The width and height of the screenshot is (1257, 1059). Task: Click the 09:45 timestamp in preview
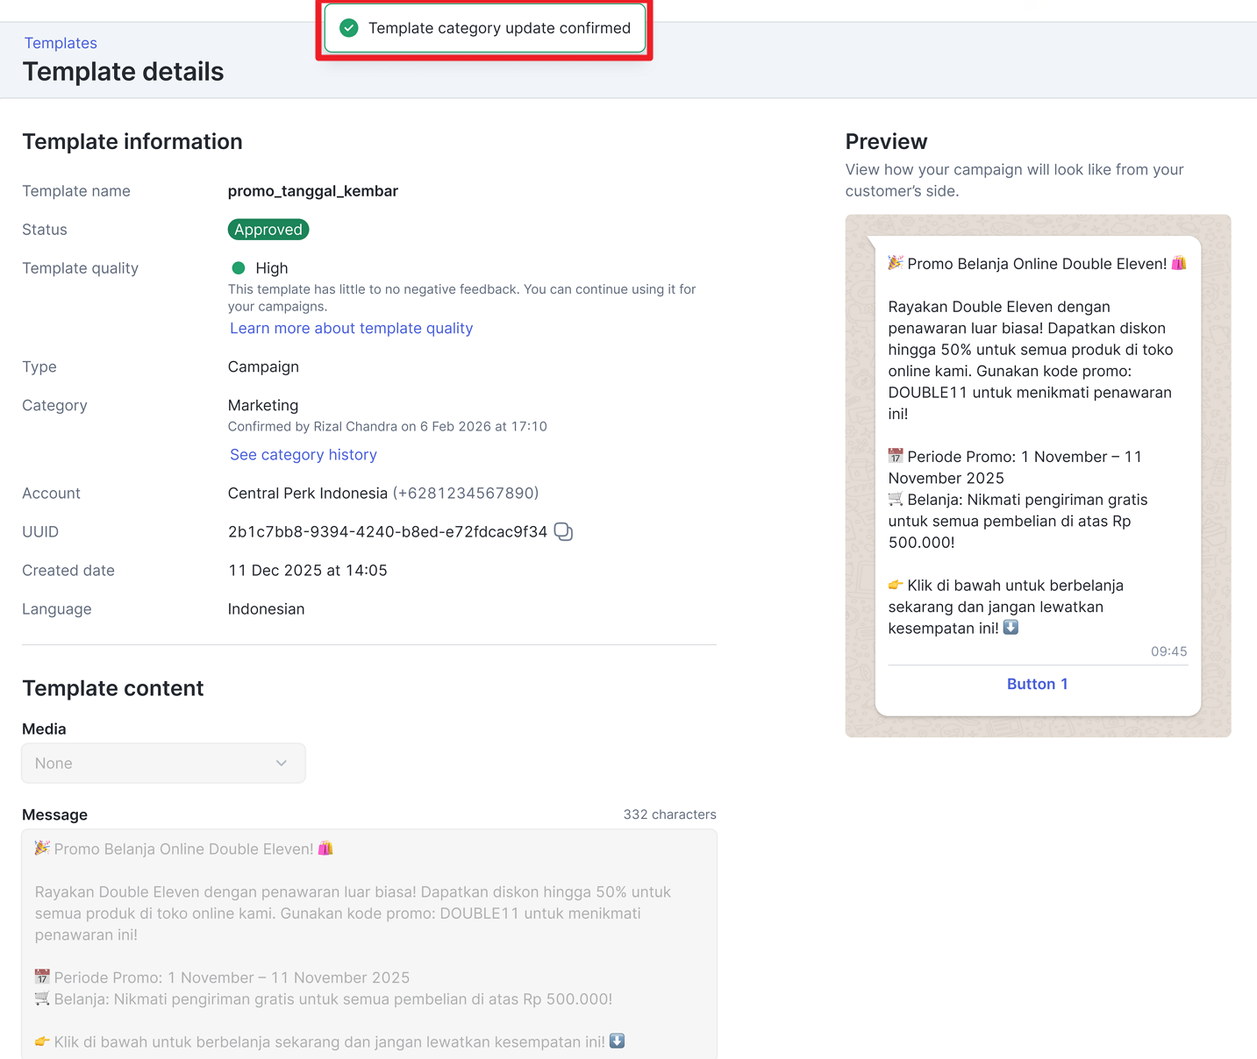(1168, 651)
